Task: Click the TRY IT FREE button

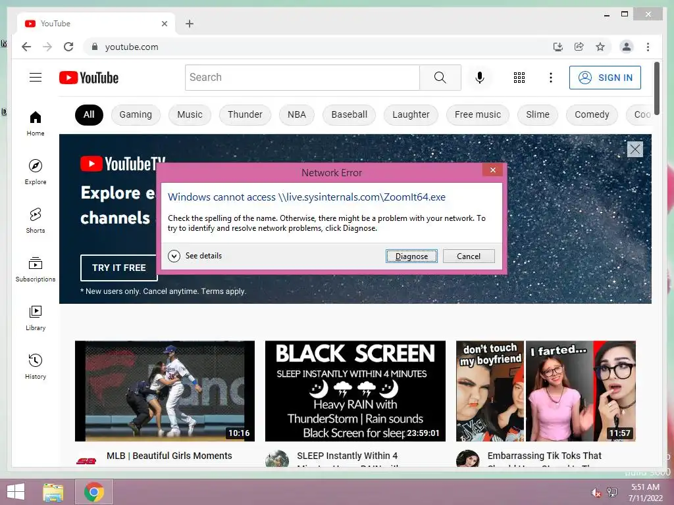Action: 118,268
